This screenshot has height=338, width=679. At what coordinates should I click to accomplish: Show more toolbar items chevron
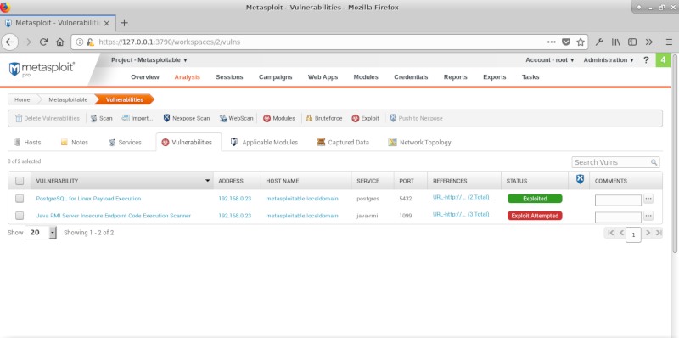click(x=648, y=42)
